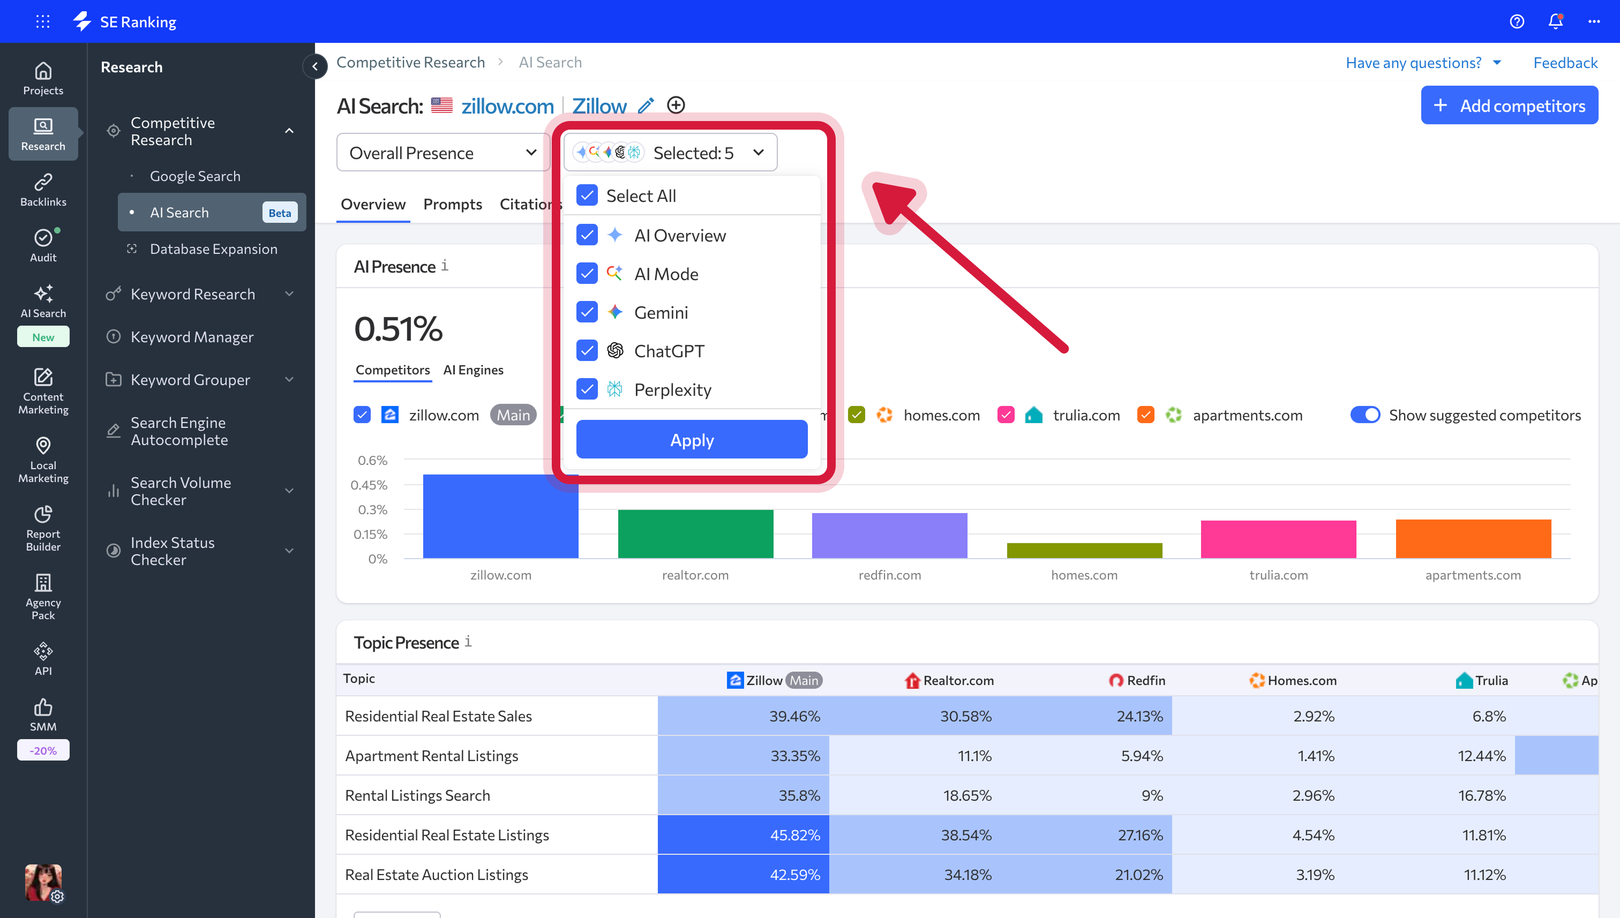Follow the Competitive Research breadcrumb link
This screenshot has width=1620, height=918.
(x=410, y=63)
